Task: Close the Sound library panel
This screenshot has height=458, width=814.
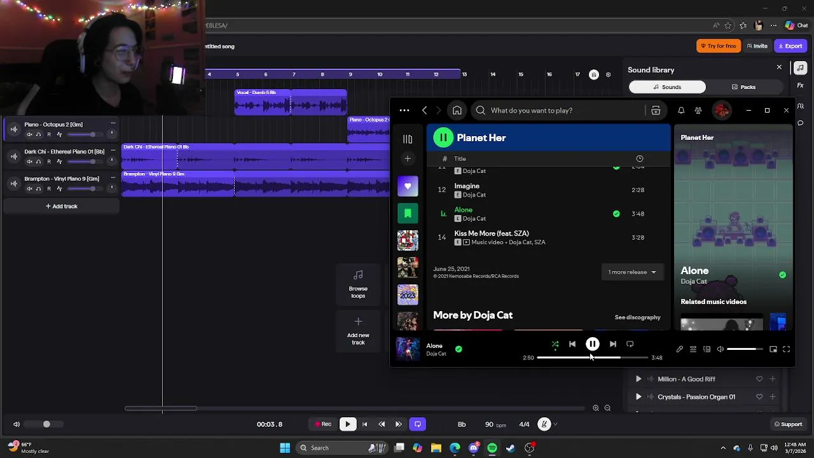Action: (x=779, y=67)
